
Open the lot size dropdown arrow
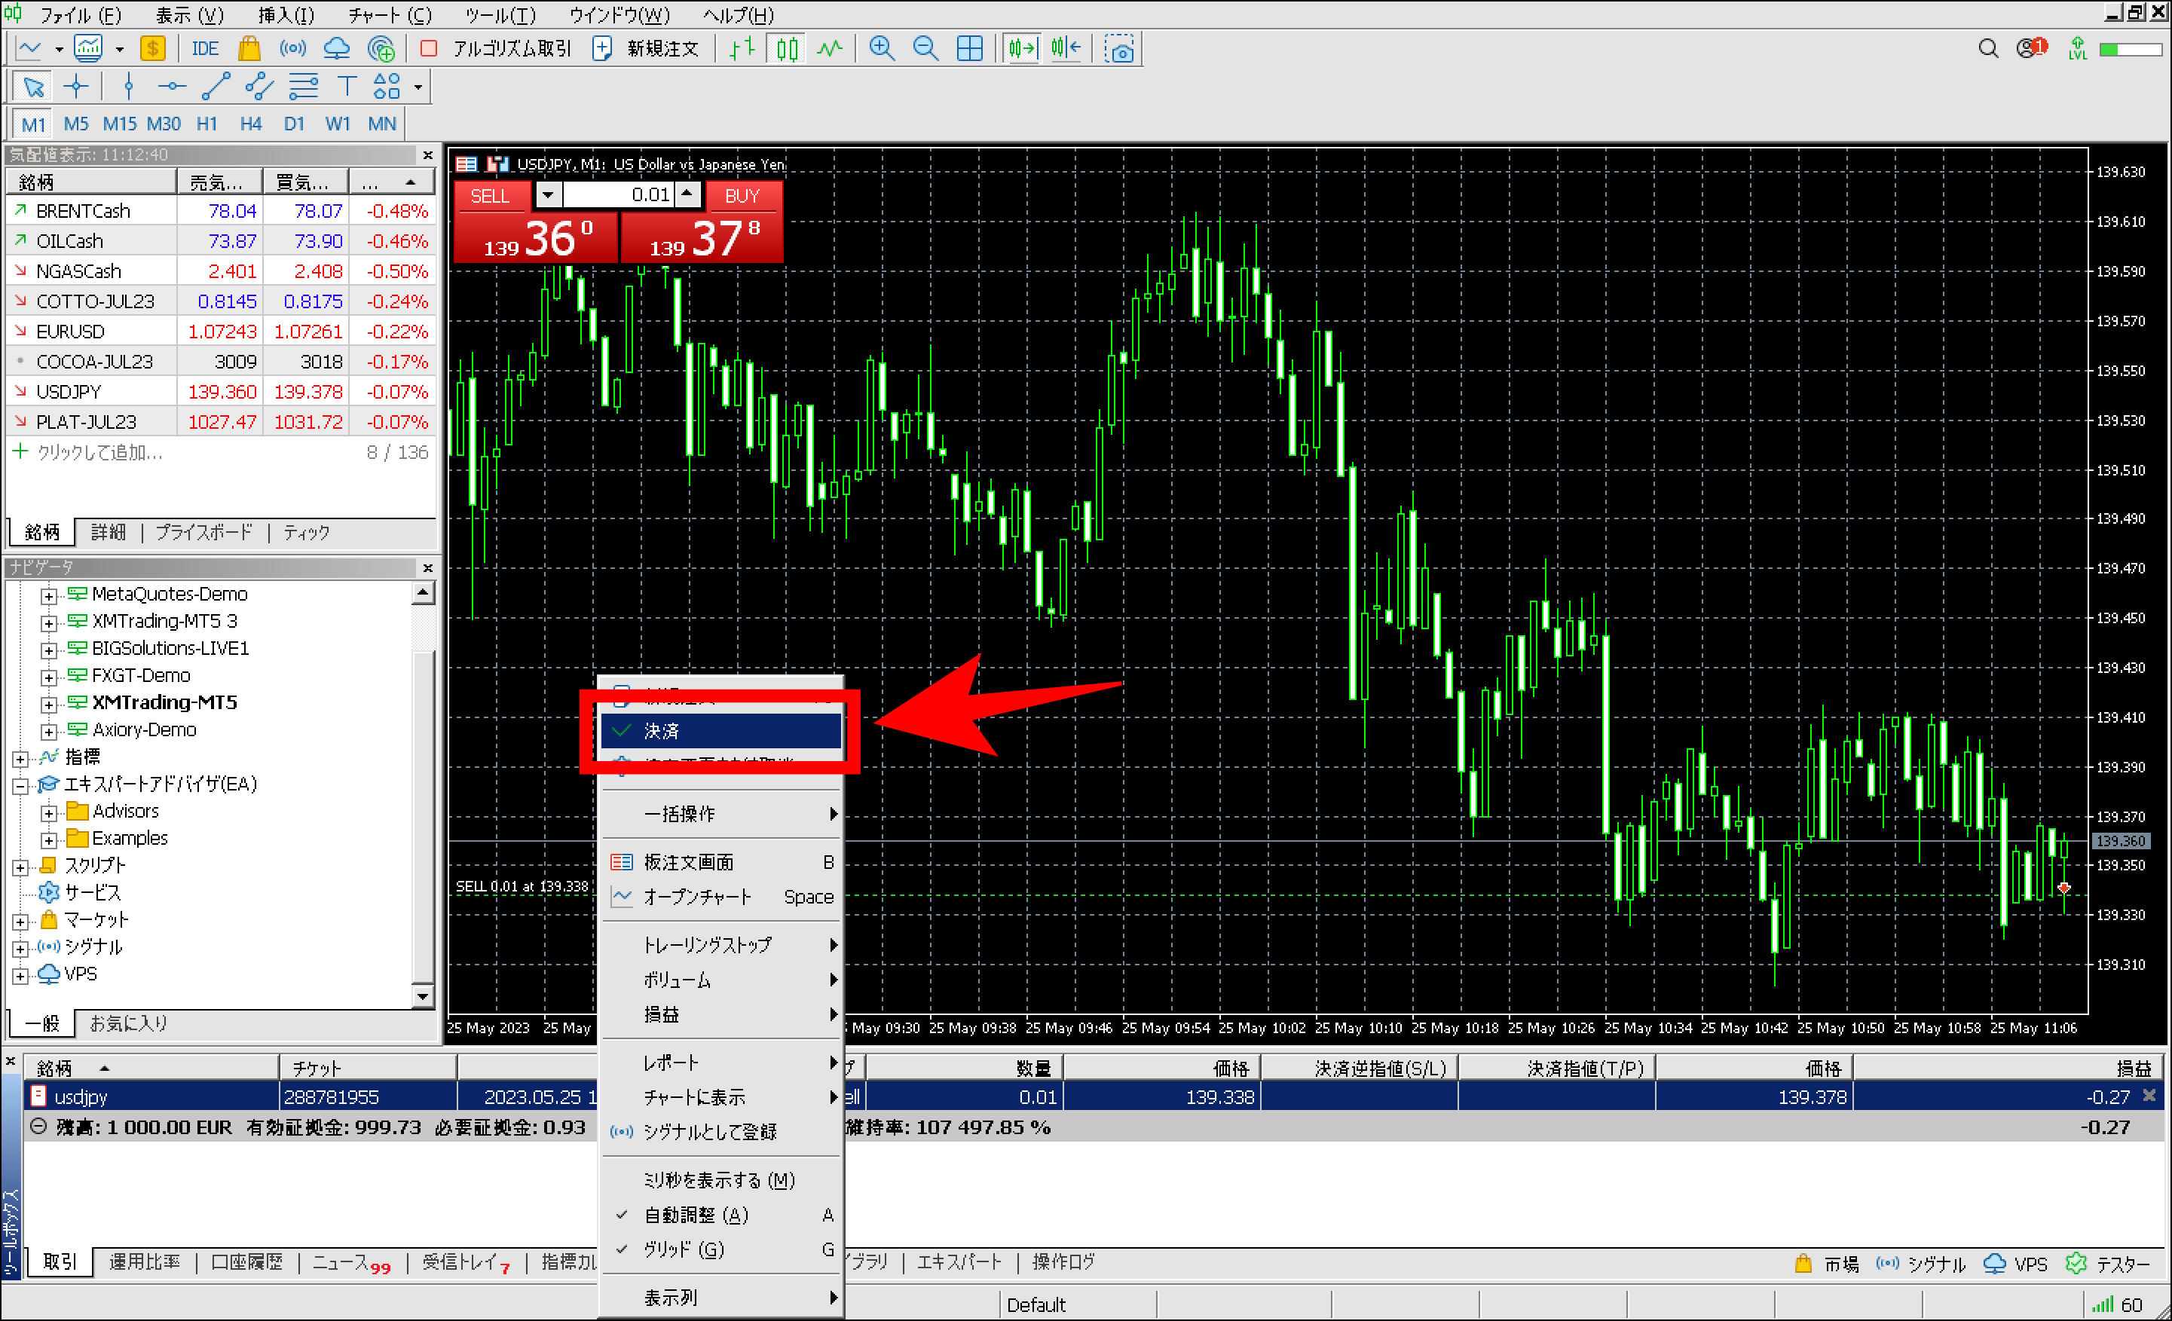pos(547,194)
